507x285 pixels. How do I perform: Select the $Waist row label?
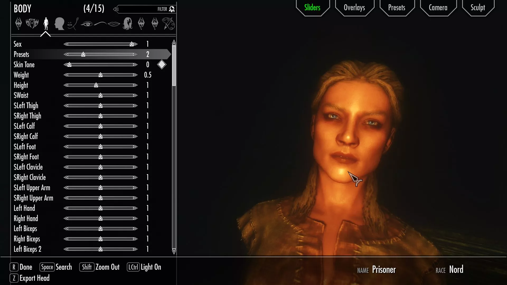pyautogui.click(x=21, y=95)
